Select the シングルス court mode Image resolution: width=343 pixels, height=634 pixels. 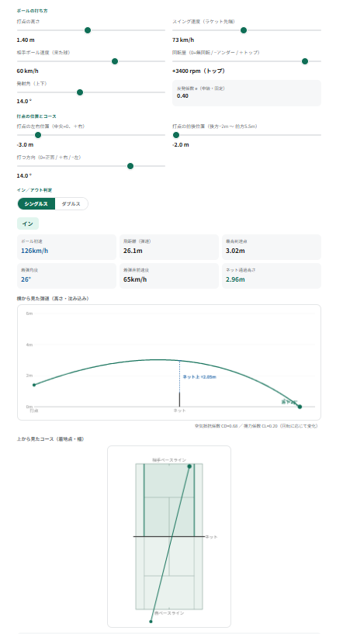coord(36,204)
